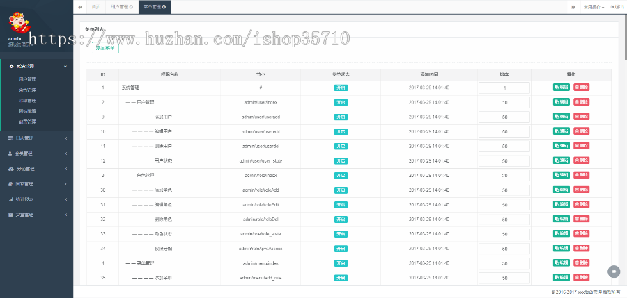The height and width of the screenshot is (298, 627).
Task: Close the 菜单管理 tab via its x icon
Action: point(164,7)
